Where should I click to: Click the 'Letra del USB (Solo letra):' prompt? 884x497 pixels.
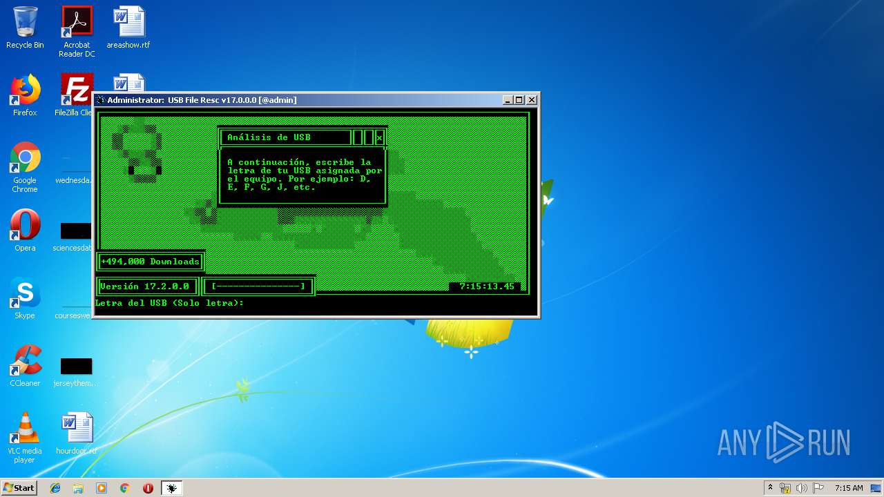pyautogui.click(x=170, y=303)
